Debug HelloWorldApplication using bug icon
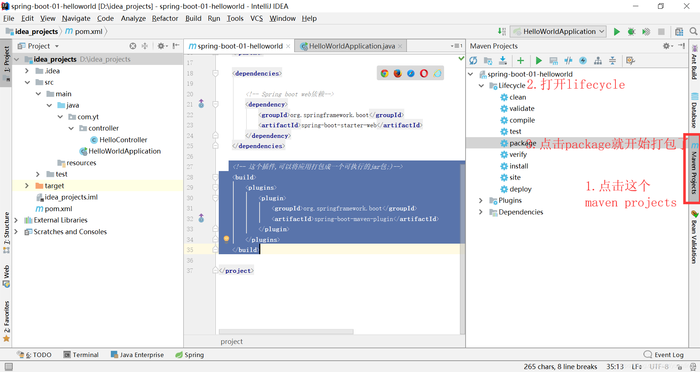The width and height of the screenshot is (700, 372). (631, 32)
